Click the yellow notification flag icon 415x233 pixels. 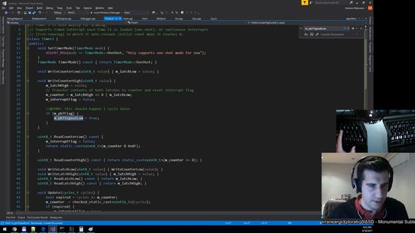click(x=305, y=3)
